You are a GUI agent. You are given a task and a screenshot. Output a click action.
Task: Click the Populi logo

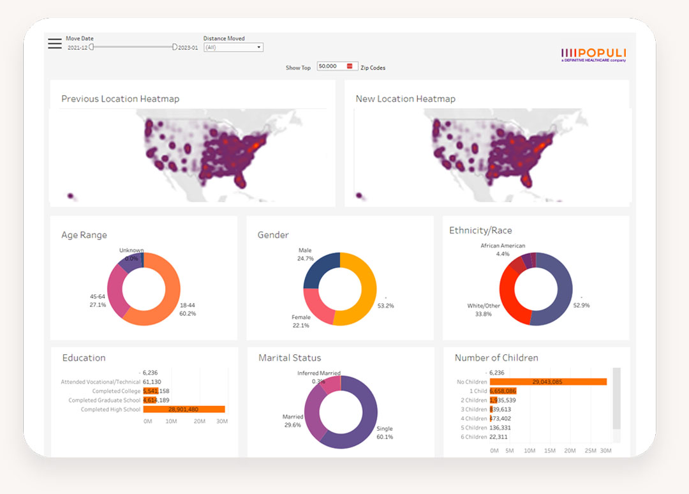click(x=594, y=55)
